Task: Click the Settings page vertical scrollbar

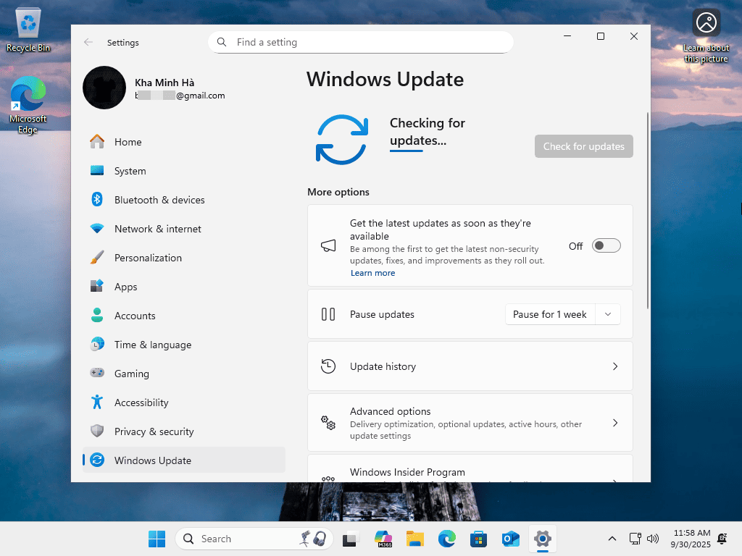Action: click(x=647, y=211)
